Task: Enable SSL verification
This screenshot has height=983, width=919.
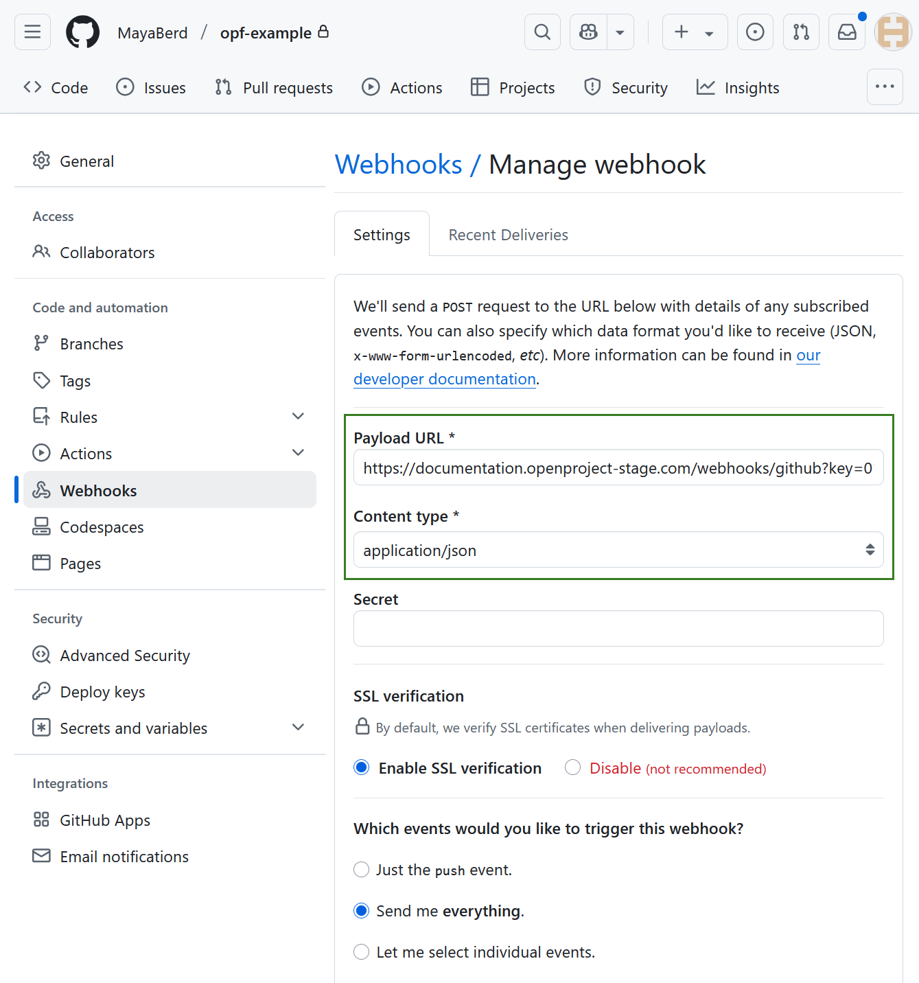Action: tap(361, 767)
